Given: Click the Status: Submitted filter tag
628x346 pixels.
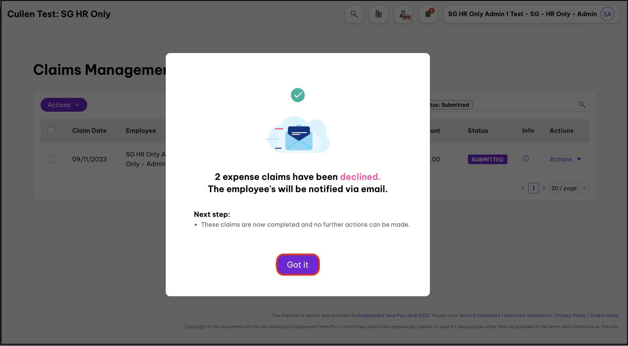Looking at the screenshot, I should 451,105.
